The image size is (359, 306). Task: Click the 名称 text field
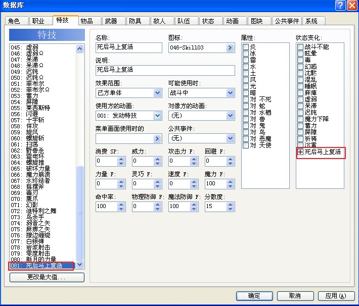click(128, 47)
